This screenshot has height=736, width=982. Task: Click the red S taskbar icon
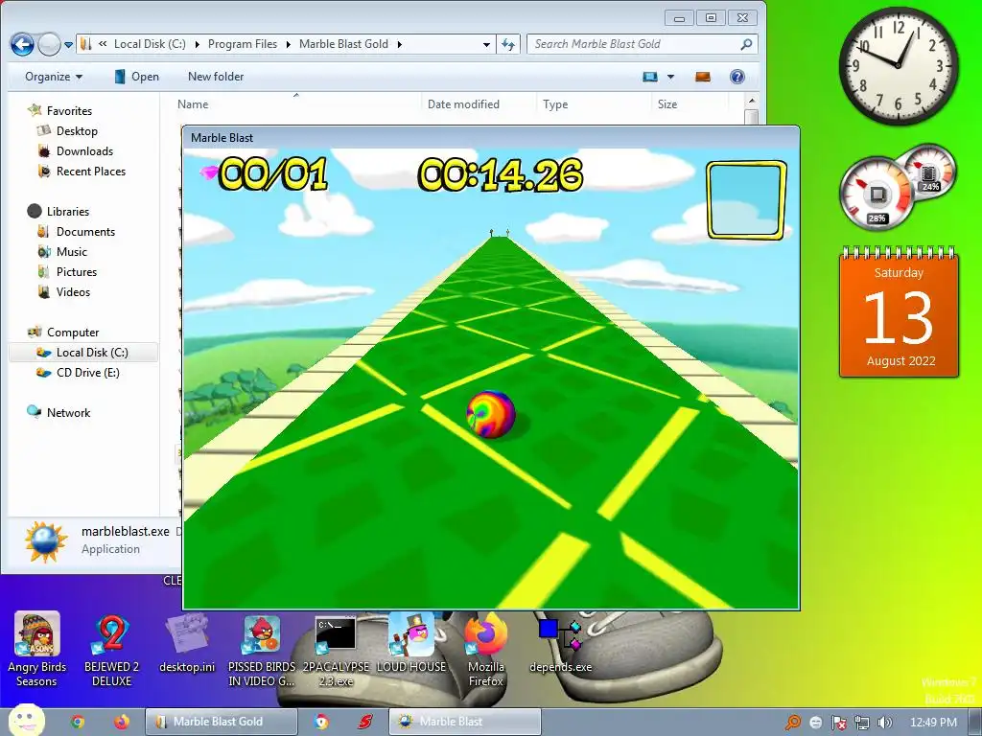point(365,722)
